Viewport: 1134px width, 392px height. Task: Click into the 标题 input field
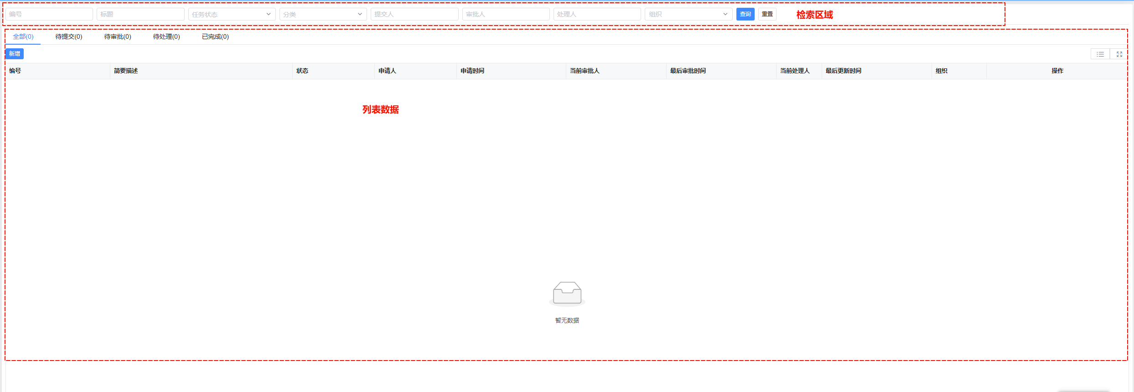pyautogui.click(x=140, y=14)
